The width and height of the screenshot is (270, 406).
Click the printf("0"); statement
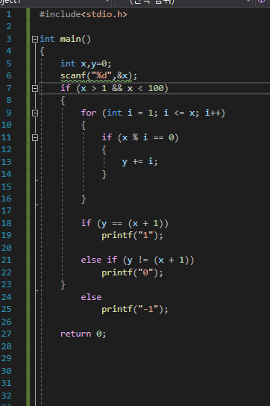[132, 272]
